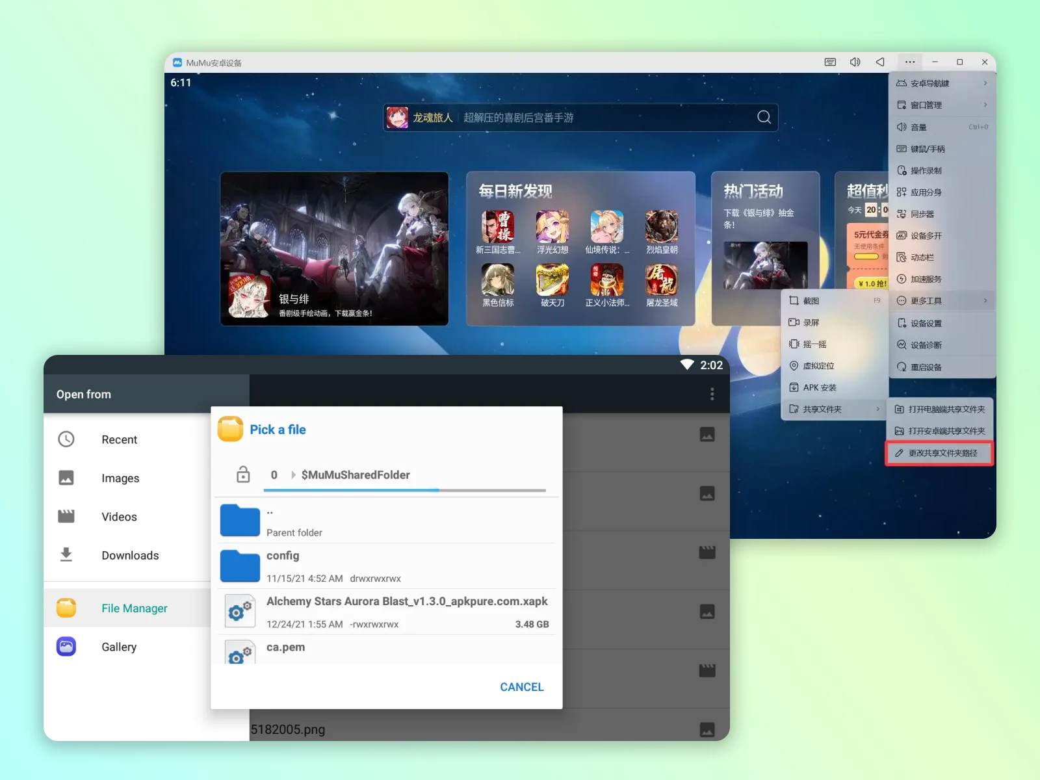Click CANCEL in Pick a file dialog
The image size is (1040, 780).
click(522, 687)
